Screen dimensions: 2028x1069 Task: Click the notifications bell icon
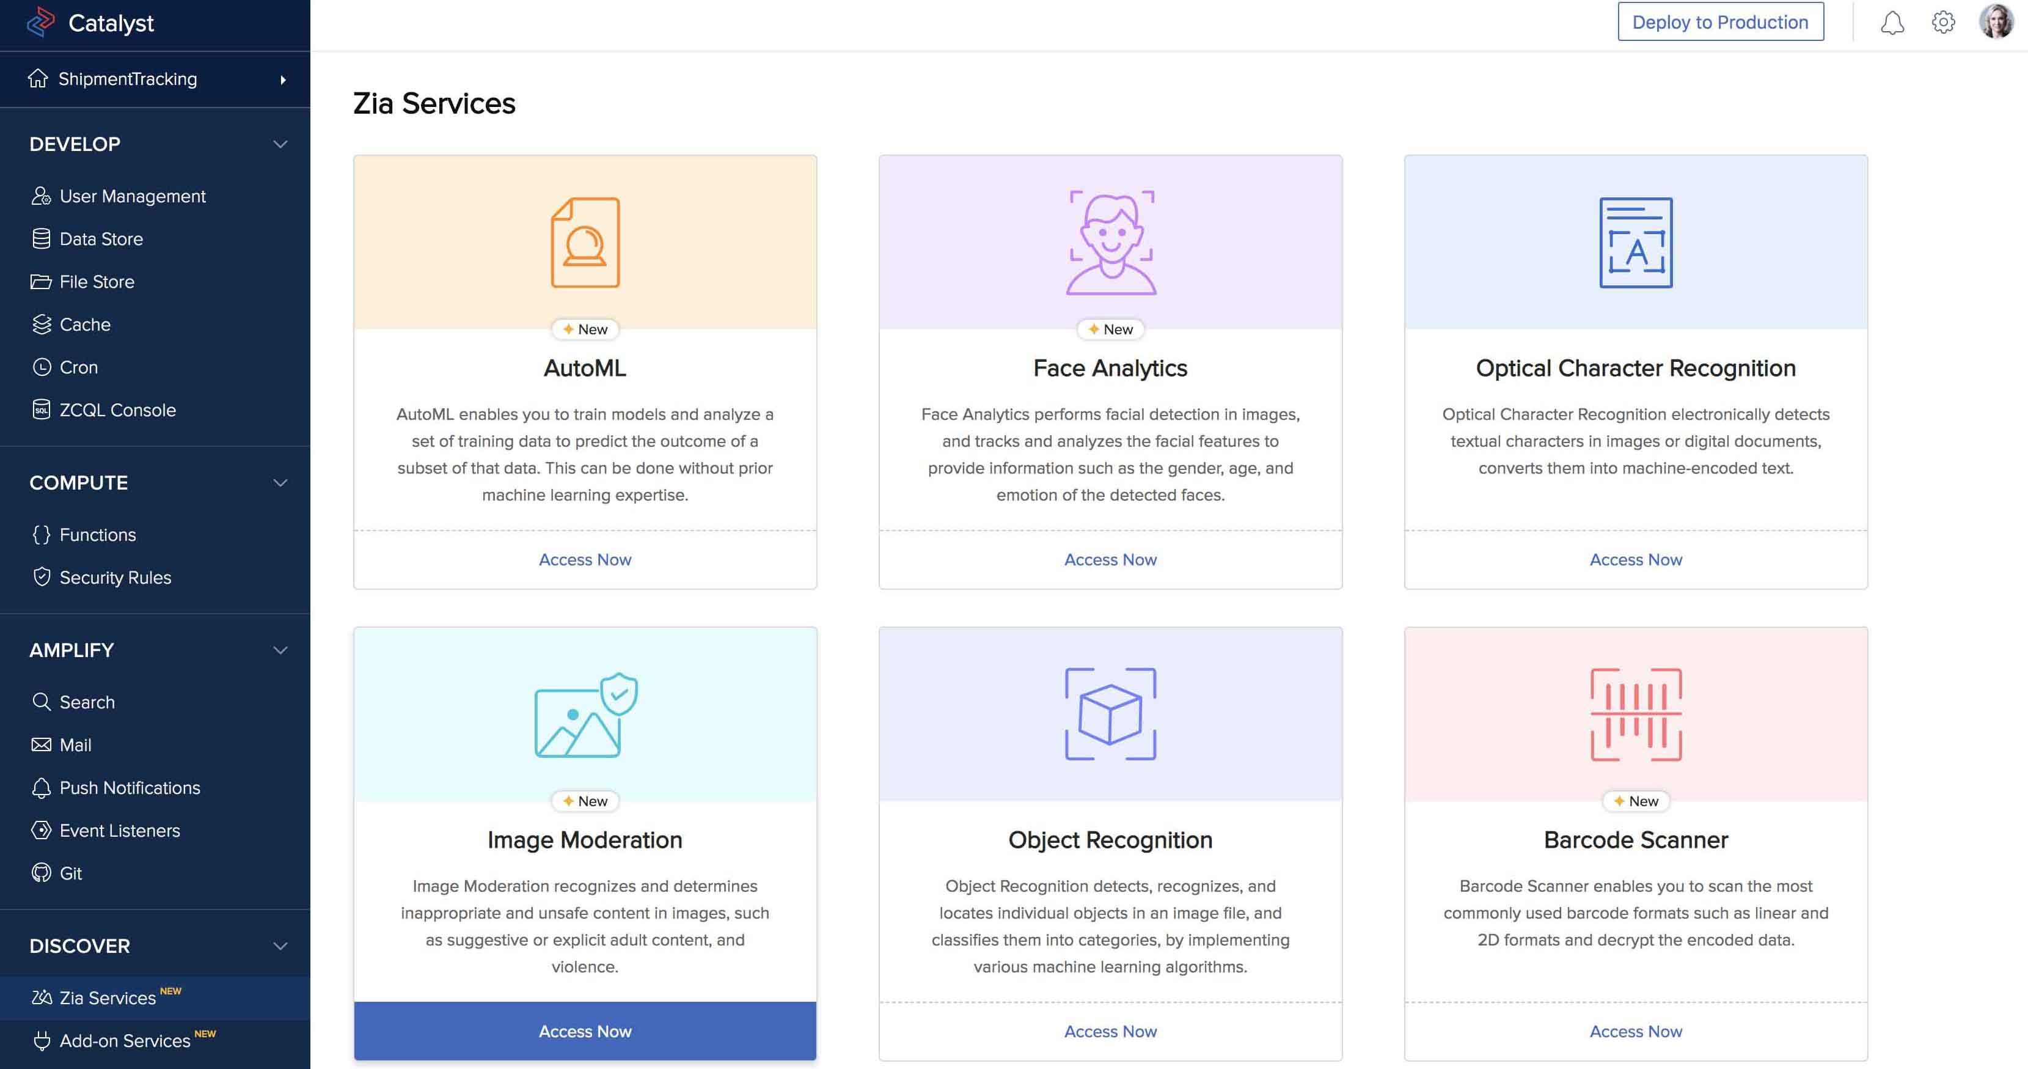[1892, 23]
